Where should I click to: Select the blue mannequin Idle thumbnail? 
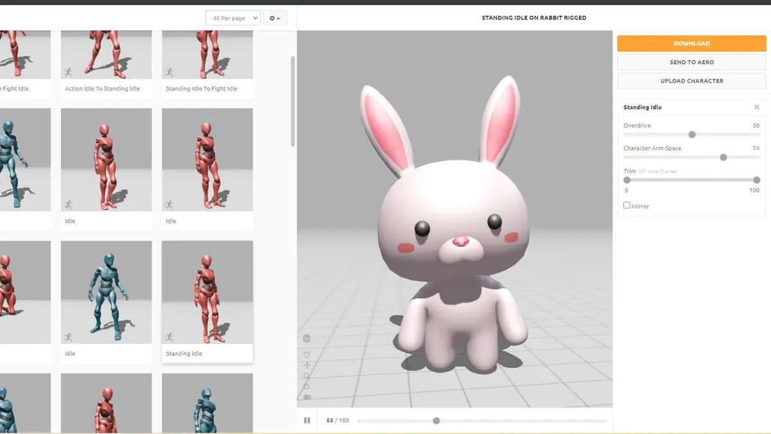[x=107, y=293]
